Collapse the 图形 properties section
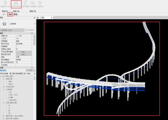 pyautogui.click(x=34, y=33)
